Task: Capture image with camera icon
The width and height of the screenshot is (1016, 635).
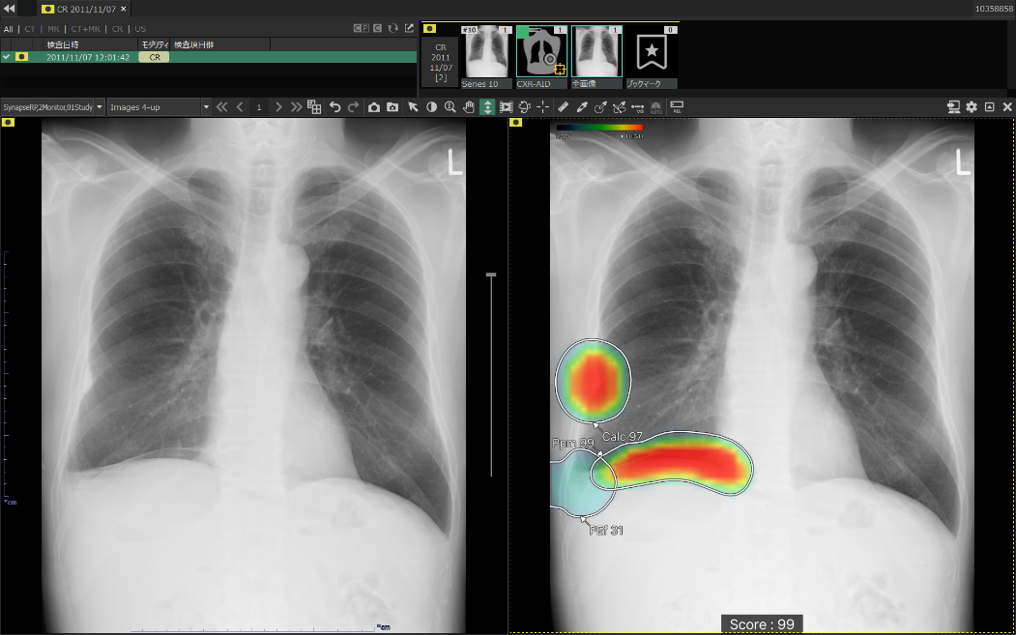Action: point(374,106)
